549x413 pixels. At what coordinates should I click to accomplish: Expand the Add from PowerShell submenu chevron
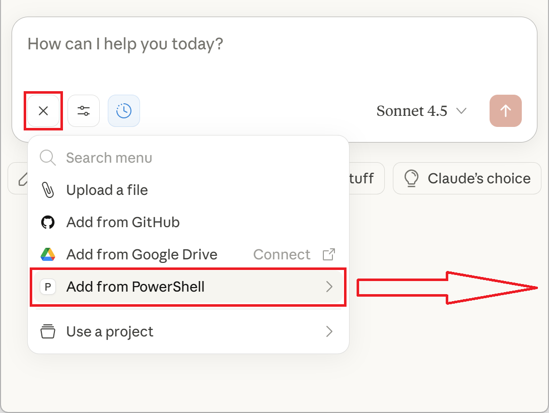[x=330, y=287]
